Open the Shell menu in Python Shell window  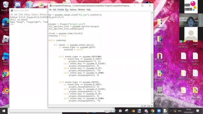(x=21, y=14)
